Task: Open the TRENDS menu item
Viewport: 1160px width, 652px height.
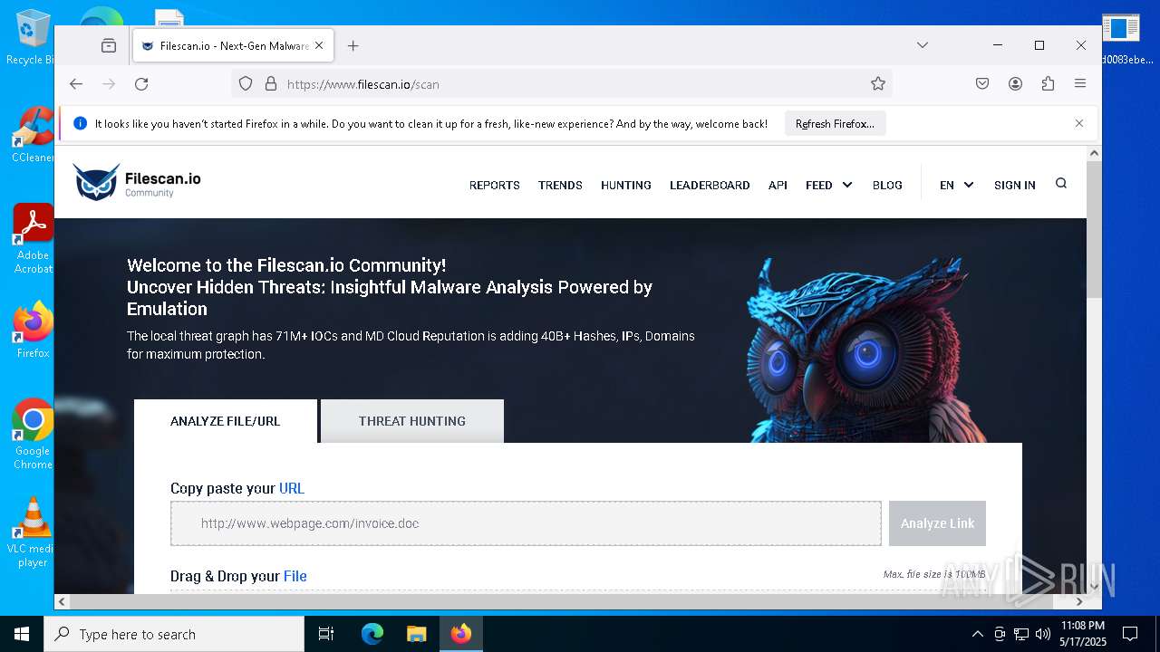Action: click(x=560, y=185)
